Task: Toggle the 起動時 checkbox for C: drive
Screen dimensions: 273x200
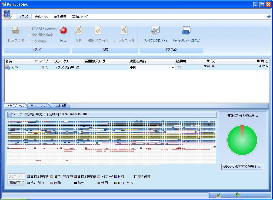Action: click(x=179, y=68)
